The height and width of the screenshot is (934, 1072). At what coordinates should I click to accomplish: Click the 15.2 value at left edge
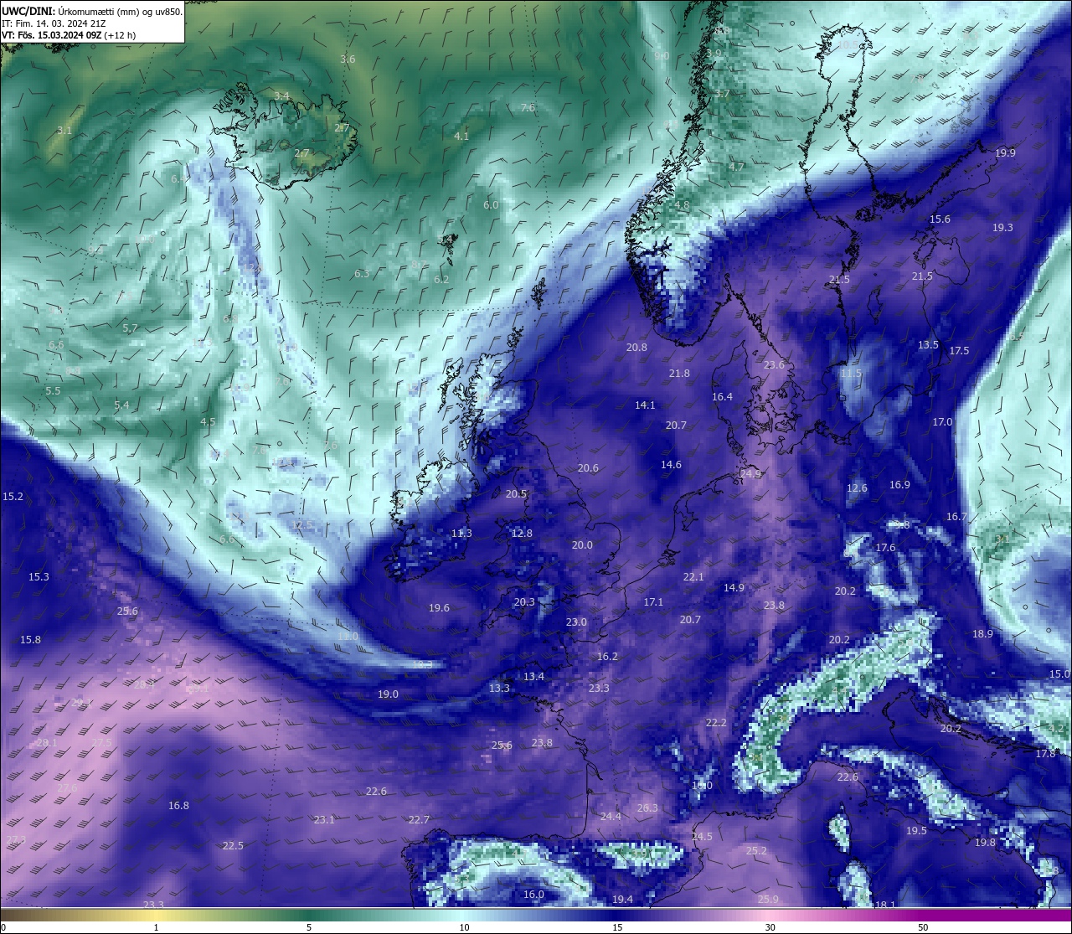[x=13, y=497]
